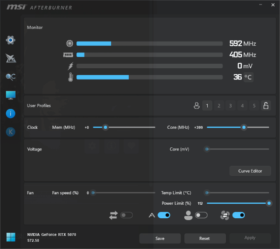This screenshot has height=249, width=280.
Task: Select user profile 4
Action: point(243,106)
